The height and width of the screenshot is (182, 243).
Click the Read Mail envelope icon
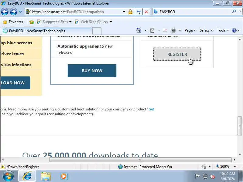point(165,30)
